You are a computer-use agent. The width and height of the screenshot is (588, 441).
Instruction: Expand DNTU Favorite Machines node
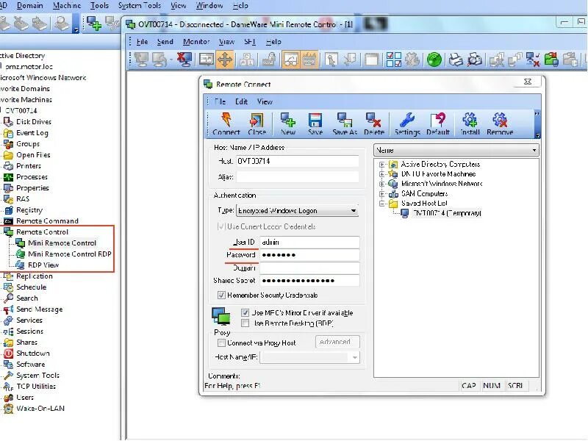pyautogui.click(x=381, y=174)
